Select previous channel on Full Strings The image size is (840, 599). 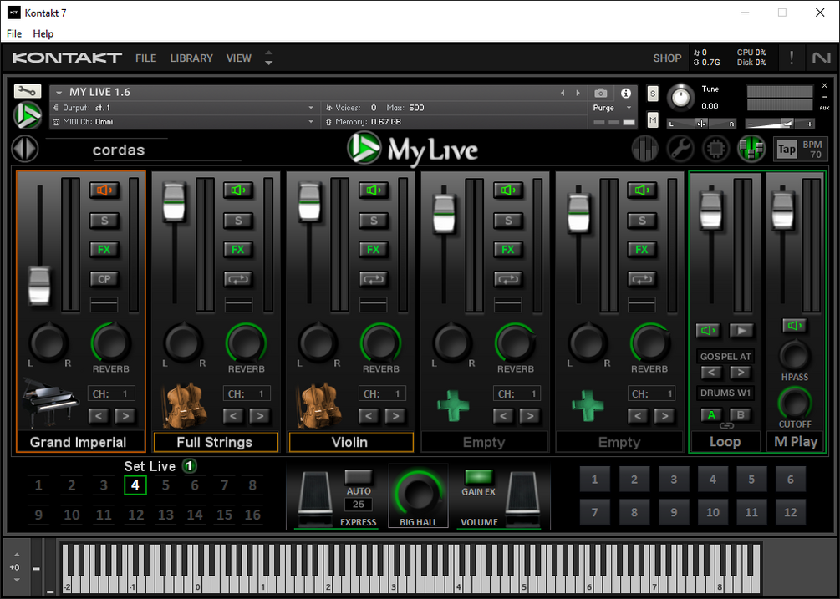click(233, 415)
